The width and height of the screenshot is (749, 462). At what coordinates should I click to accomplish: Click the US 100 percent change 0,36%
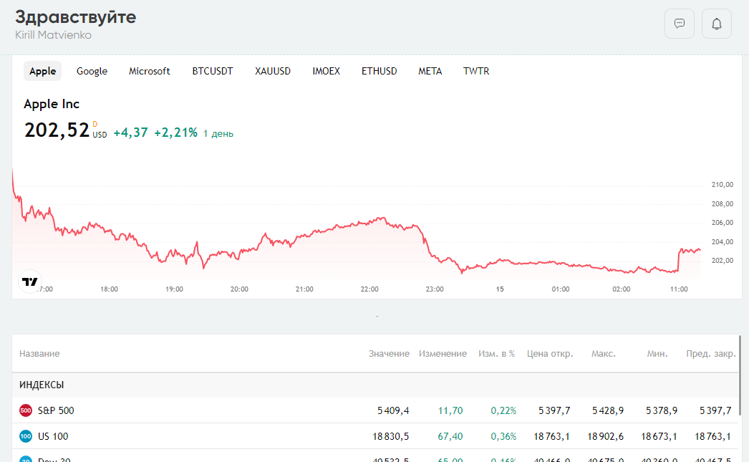click(503, 436)
